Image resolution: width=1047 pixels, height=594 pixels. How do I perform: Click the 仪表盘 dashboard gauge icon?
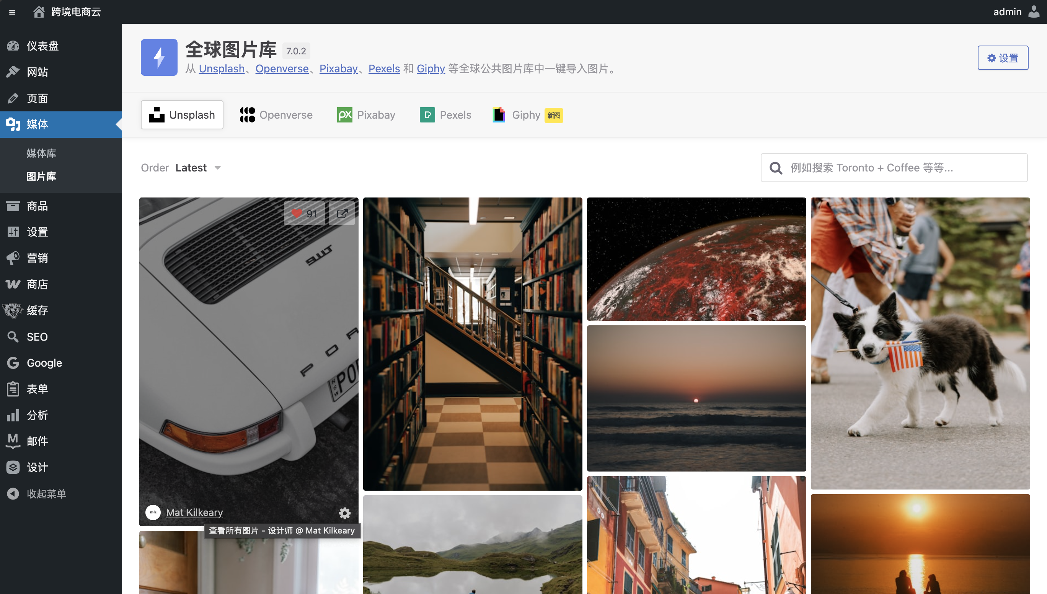13,46
